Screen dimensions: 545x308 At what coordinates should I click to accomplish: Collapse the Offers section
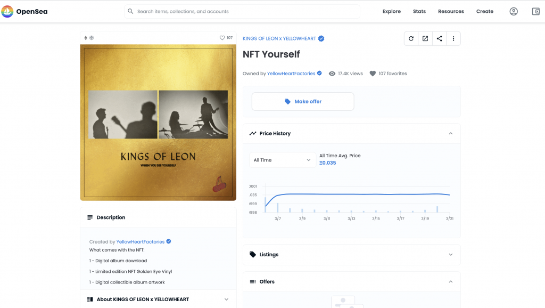(x=450, y=281)
